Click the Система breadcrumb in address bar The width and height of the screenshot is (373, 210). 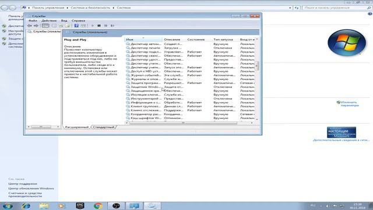coord(124,8)
